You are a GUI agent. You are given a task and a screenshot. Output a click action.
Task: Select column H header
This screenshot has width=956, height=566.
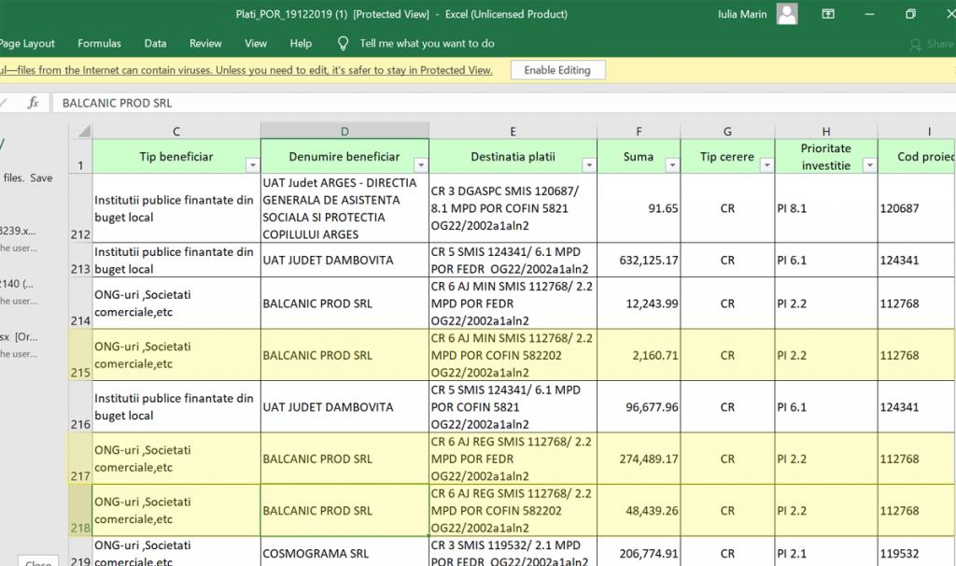pyautogui.click(x=826, y=131)
